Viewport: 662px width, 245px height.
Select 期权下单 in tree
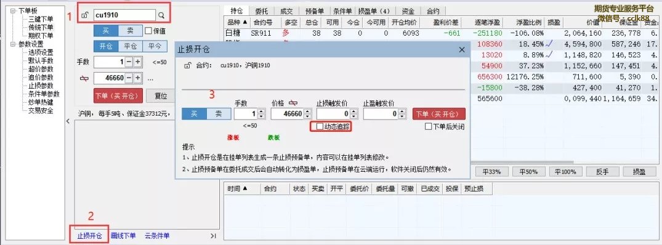tap(41, 36)
